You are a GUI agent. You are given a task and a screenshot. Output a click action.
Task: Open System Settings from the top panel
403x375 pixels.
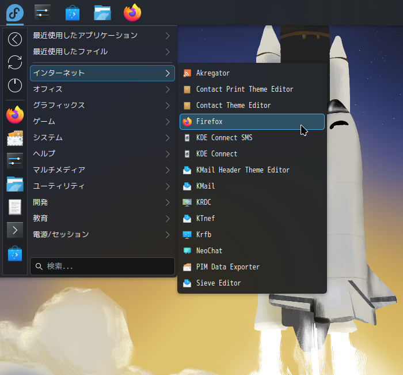pos(43,13)
